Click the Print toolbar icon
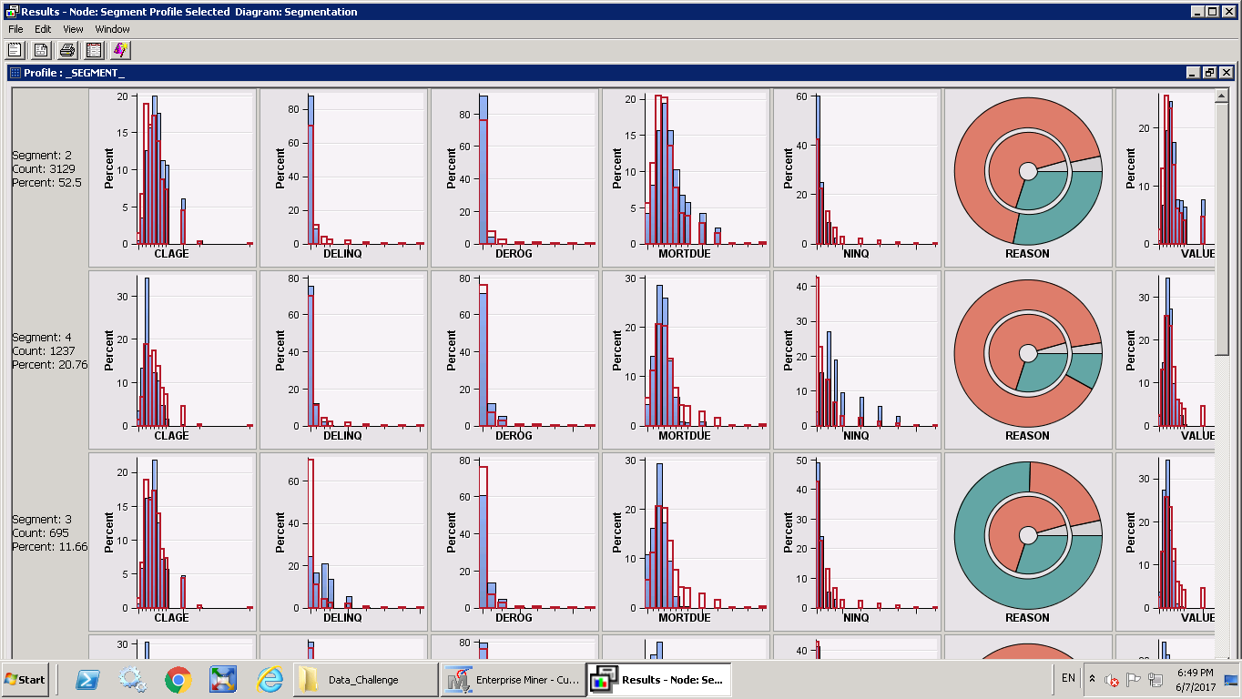The image size is (1242, 699). coord(67,50)
